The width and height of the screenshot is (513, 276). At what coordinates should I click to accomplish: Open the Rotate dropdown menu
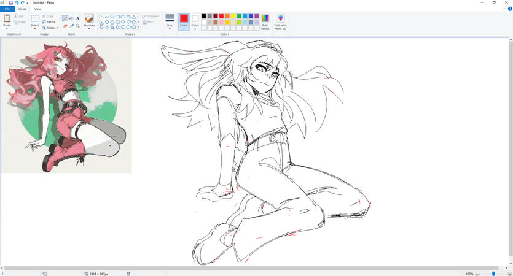pos(50,28)
